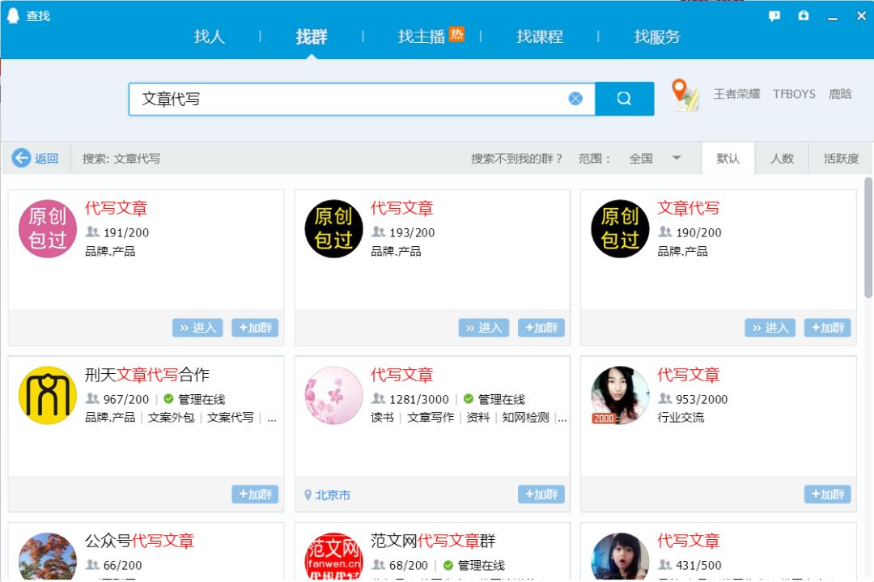Click +加群 on the 191/200 group
874x582 pixels.
255,328
